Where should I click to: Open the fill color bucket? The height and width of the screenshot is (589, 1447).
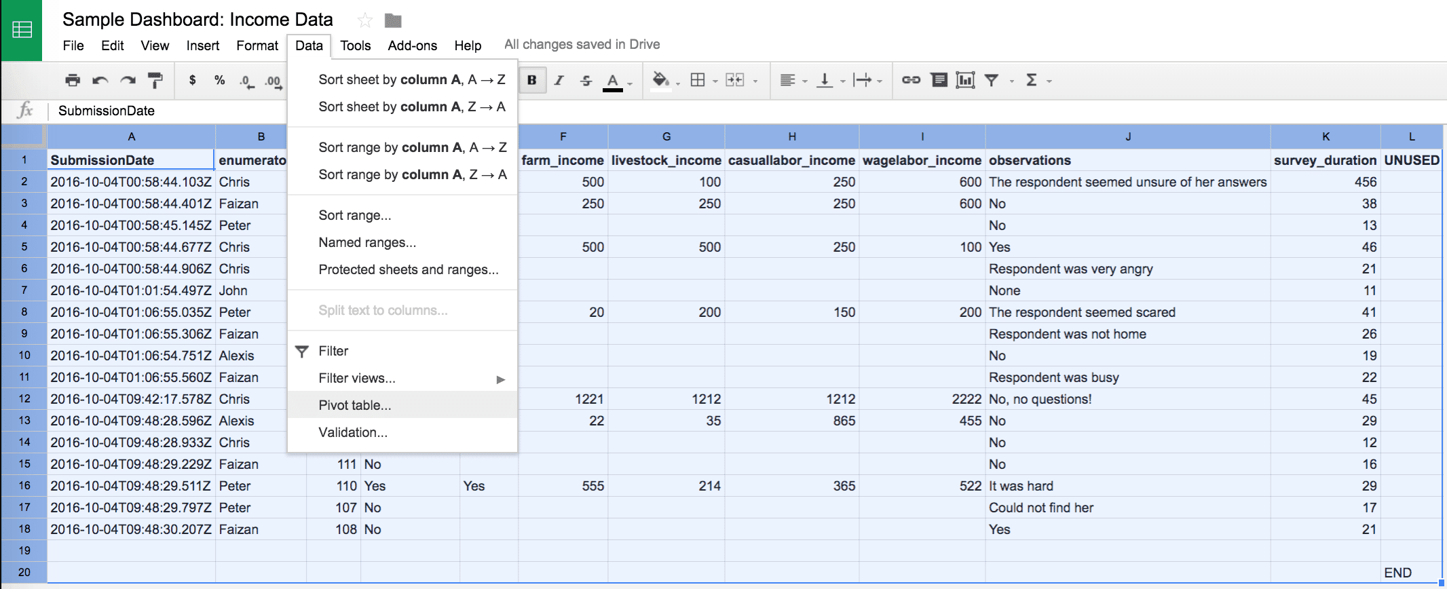point(660,80)
